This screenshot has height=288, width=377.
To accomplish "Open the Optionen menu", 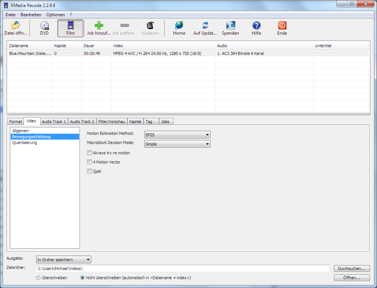I will [x=56, y=15].
